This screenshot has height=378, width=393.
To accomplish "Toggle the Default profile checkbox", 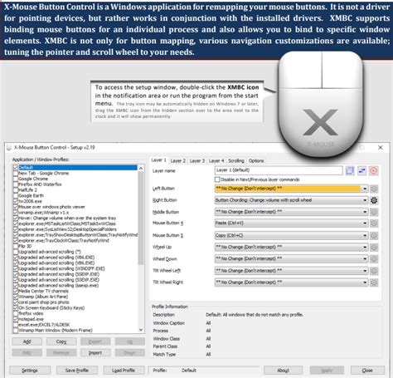I will coord(16,168).
